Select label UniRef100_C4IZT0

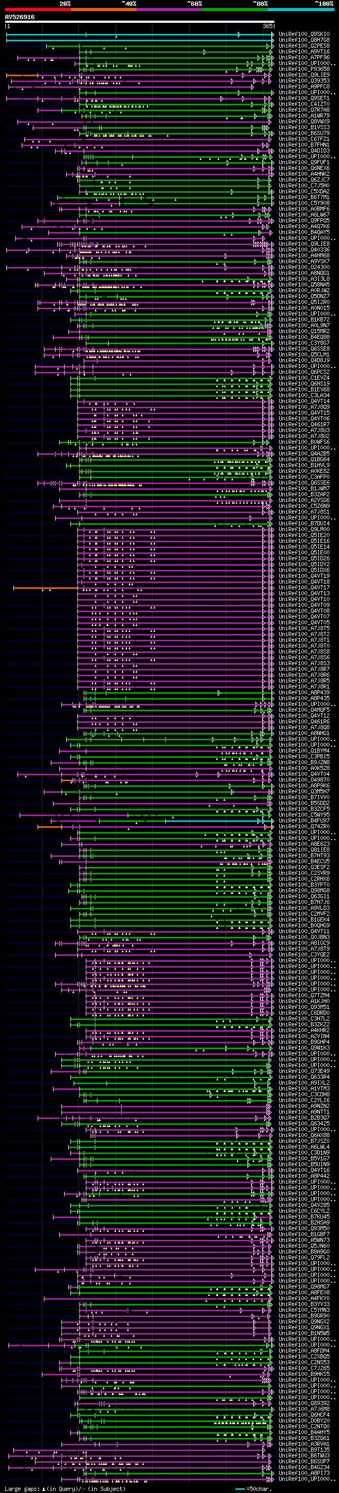pyautogui.click(x=304, y=104)
